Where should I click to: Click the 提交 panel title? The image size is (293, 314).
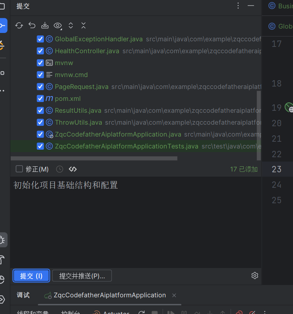pos(23,6)
